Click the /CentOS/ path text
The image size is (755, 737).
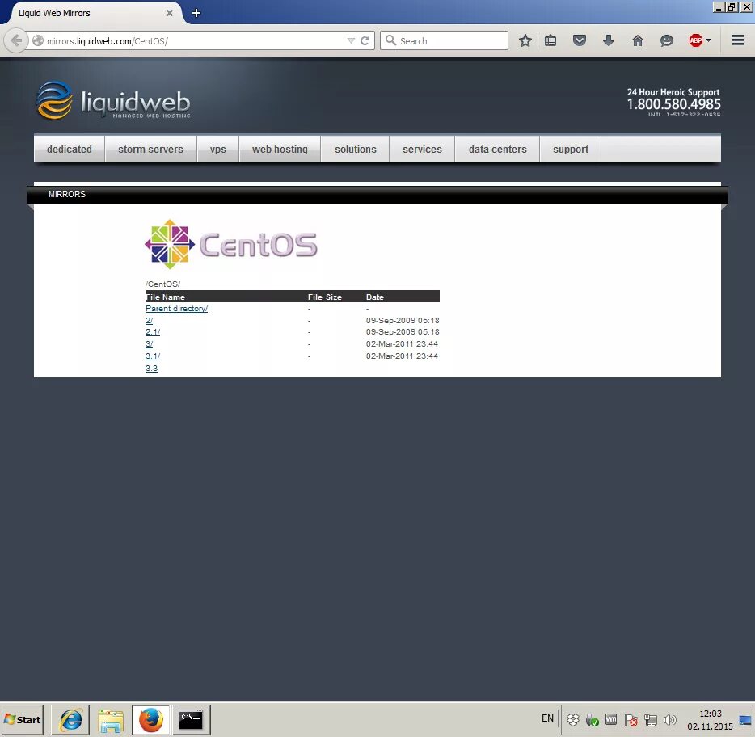(162, 284)
